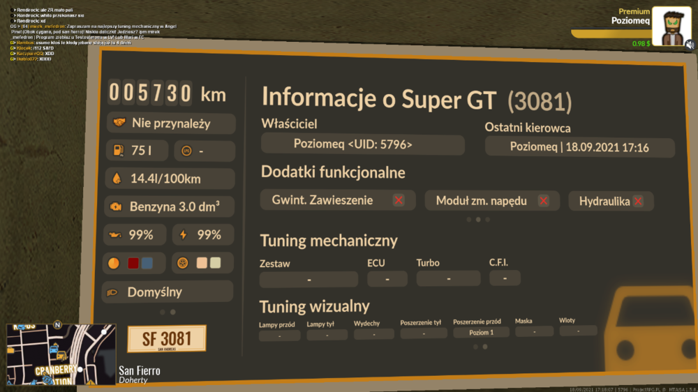Click the Poziomeq player avatar
Screen dimensions: 698x392
[671, 27]
